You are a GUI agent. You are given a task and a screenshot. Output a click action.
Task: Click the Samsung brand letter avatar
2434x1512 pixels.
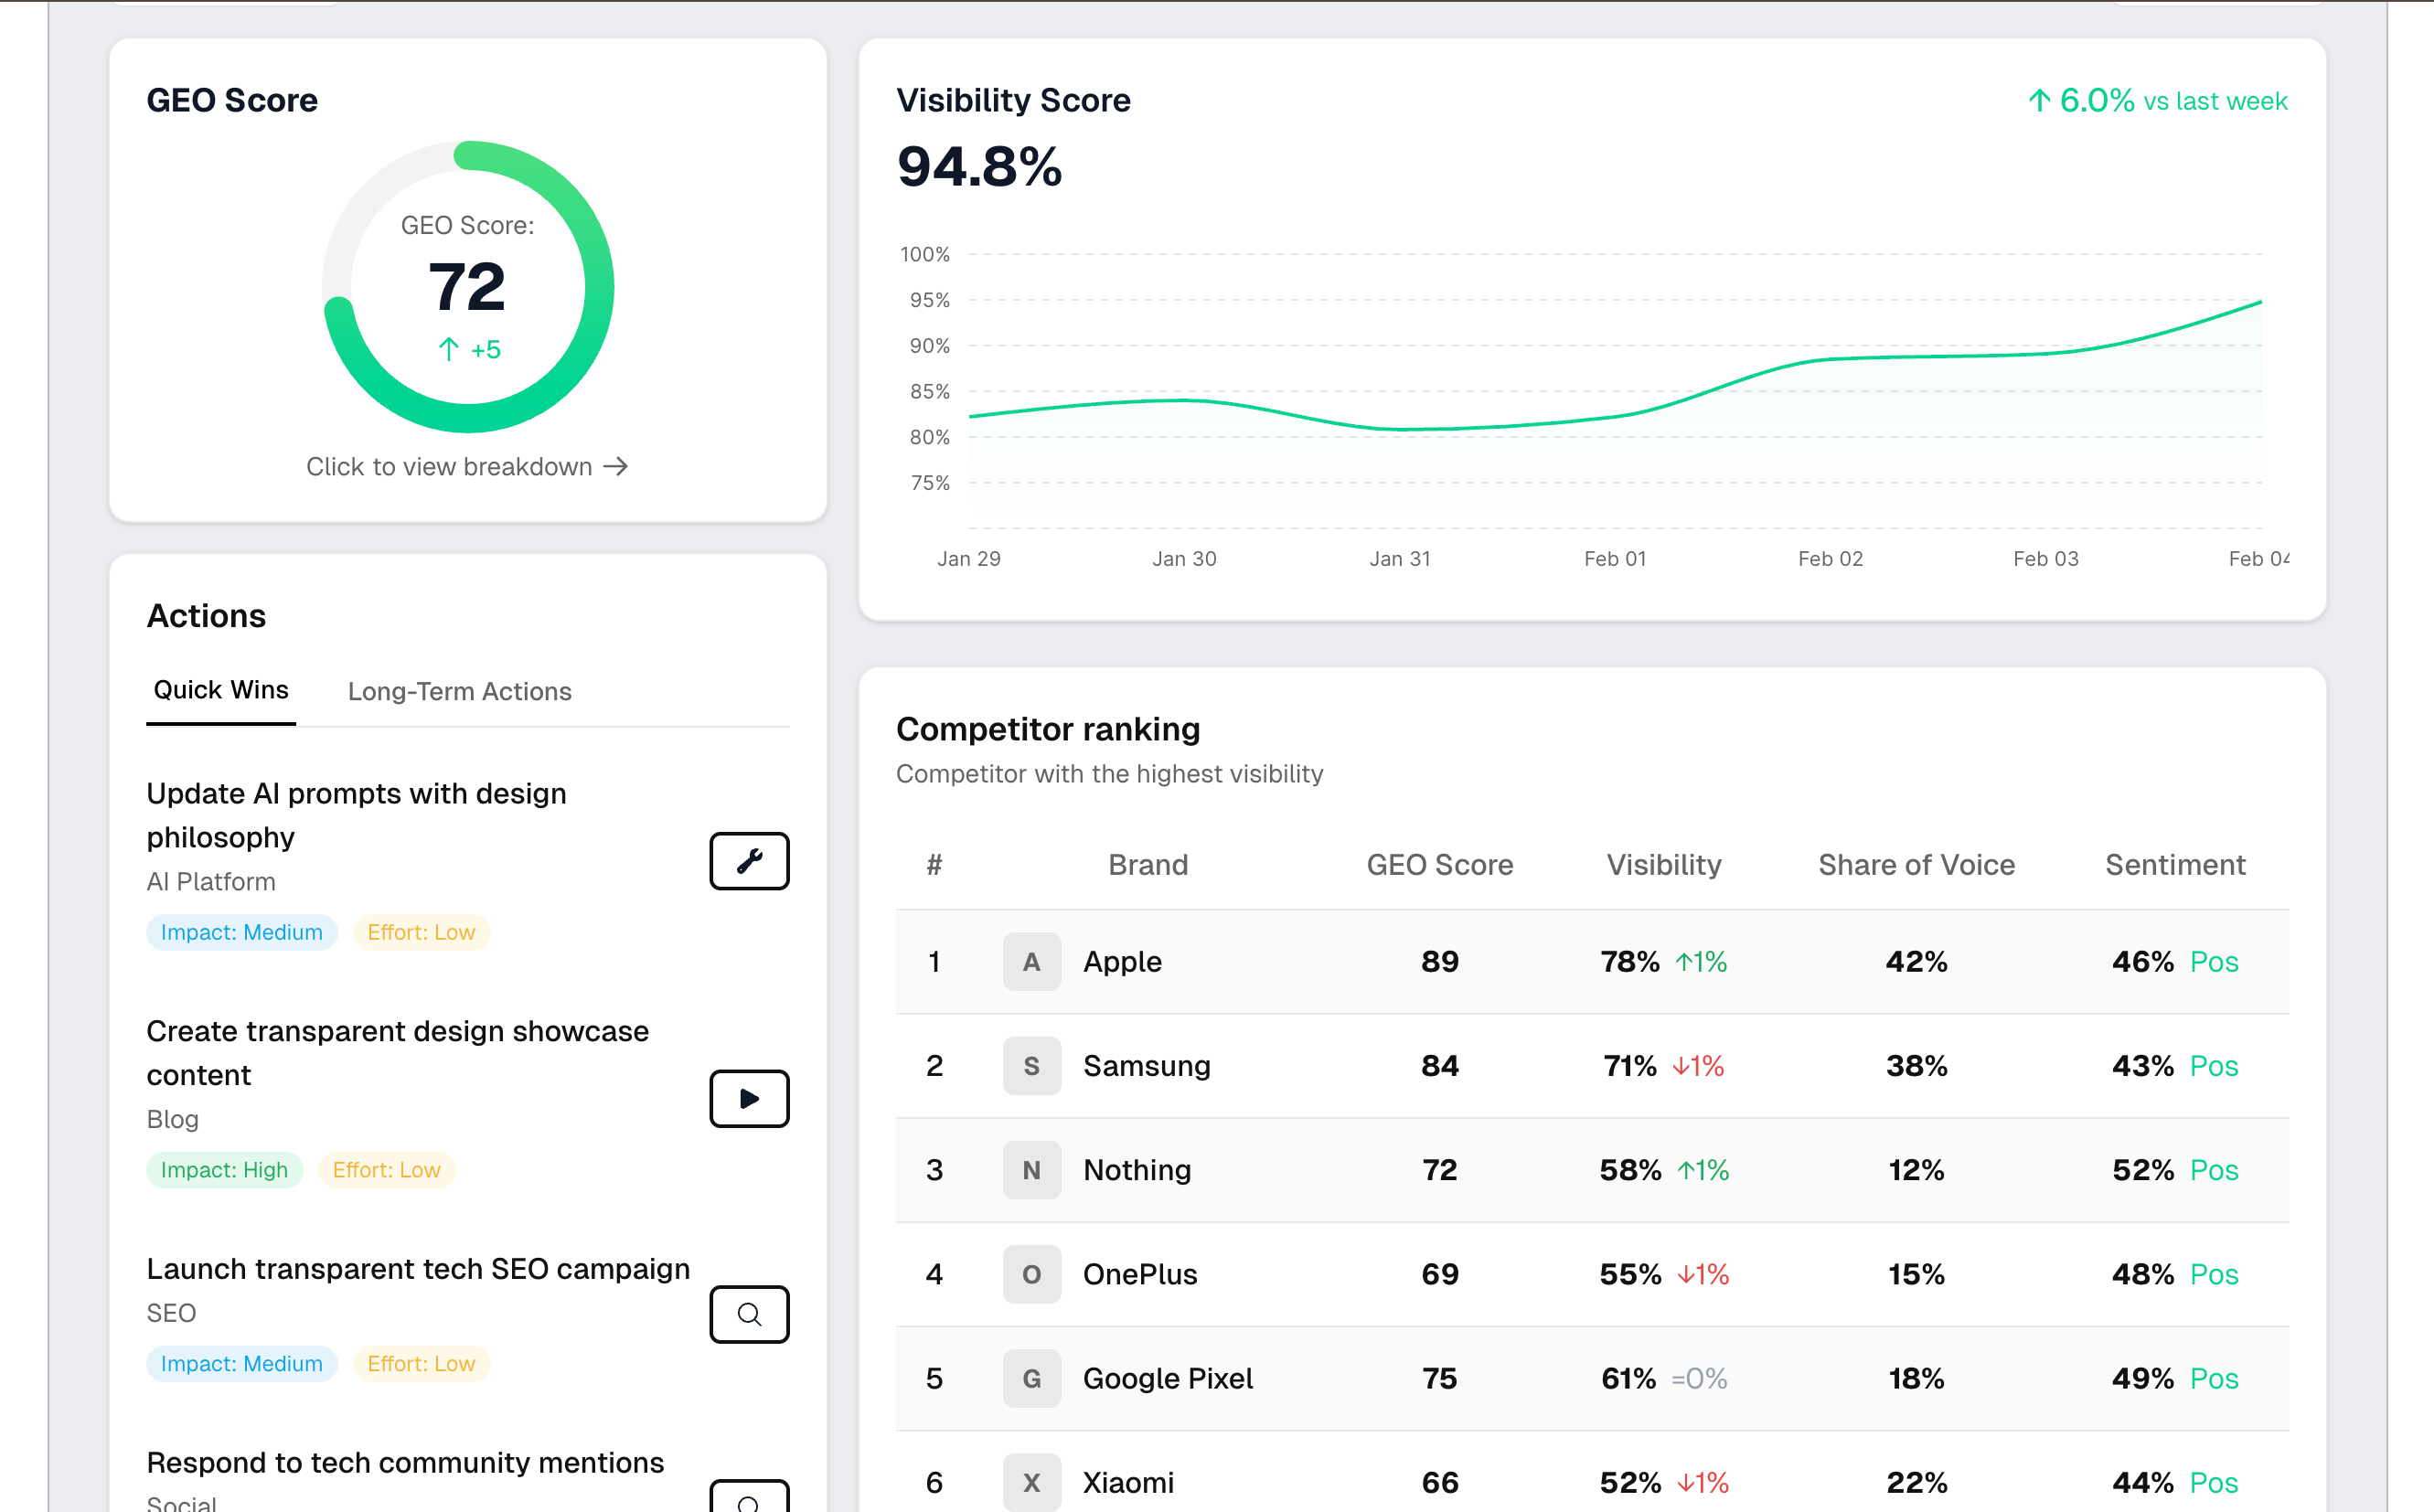[x=1031, y=1065]
